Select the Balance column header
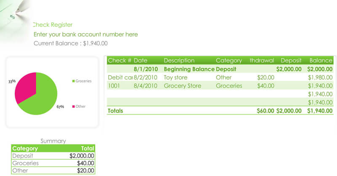This screenshot has width=337, height=176. coord(321,60)
